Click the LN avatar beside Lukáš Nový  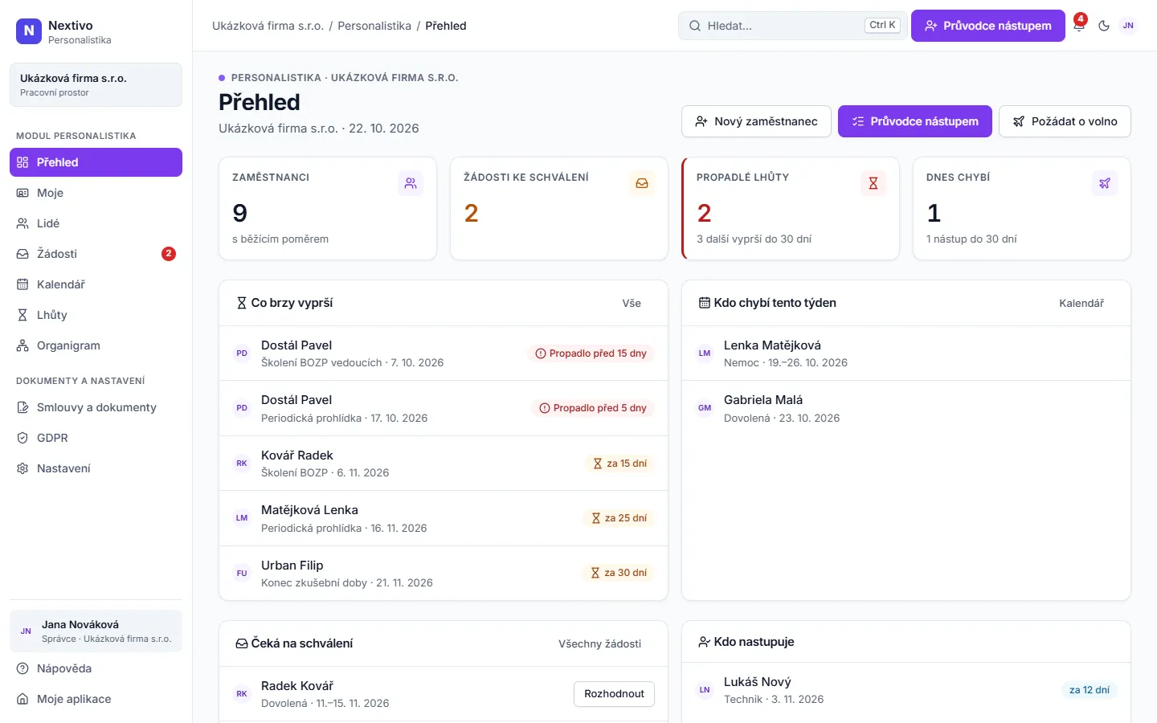click(x=705, y=690)
